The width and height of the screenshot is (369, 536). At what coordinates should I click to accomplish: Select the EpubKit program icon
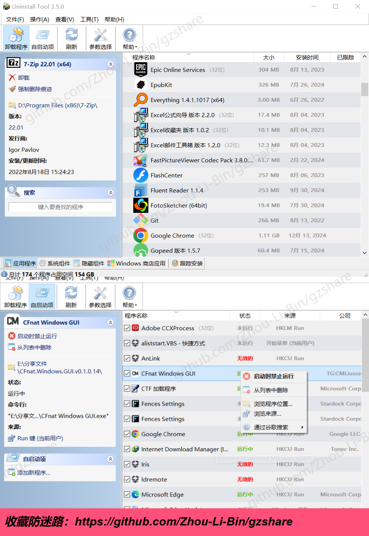coord(141,85)
